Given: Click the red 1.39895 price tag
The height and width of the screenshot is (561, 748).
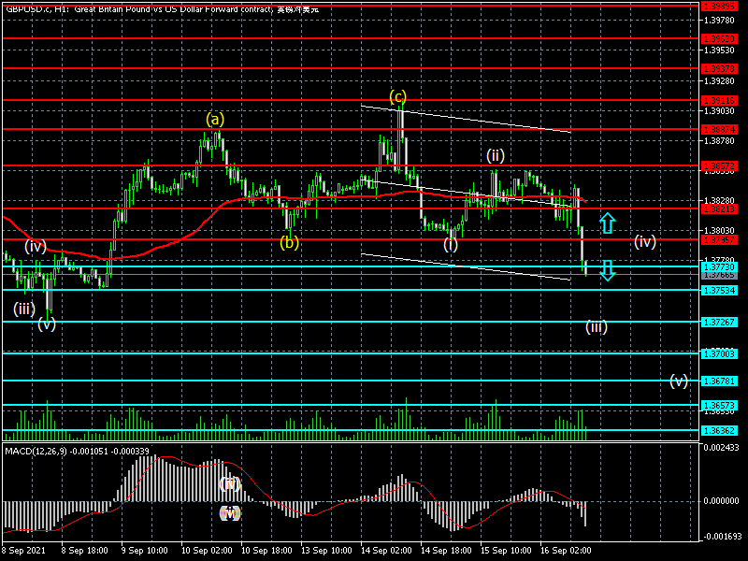Looking at the screenshot, I should point(719,6).
